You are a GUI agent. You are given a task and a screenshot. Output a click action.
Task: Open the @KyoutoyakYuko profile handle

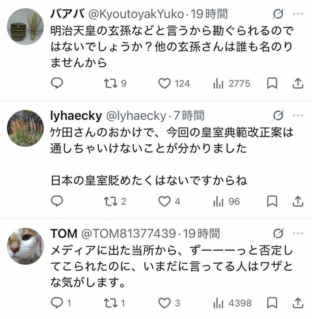[136, 14]
